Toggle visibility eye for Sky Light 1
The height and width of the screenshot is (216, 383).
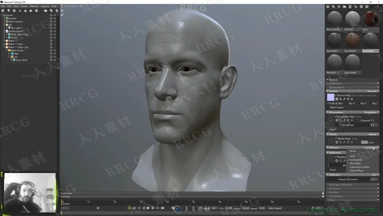tap(55, 28)
